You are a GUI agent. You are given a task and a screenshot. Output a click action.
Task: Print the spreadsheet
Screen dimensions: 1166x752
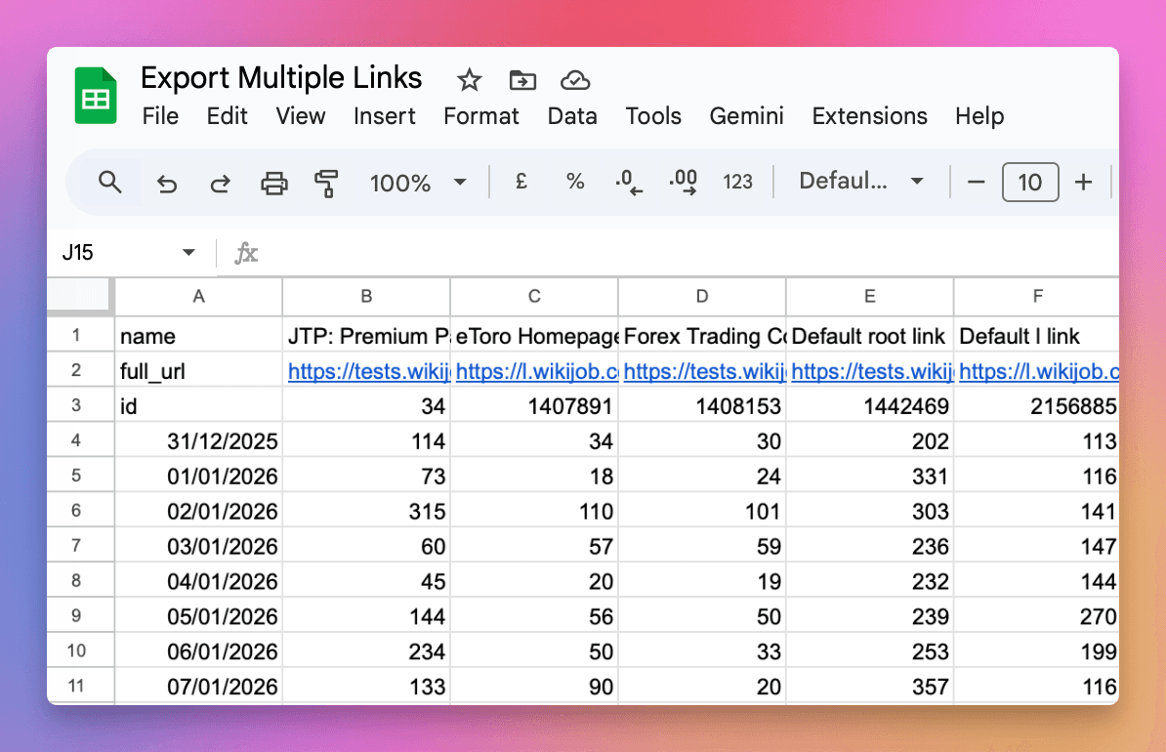(273, 182)
